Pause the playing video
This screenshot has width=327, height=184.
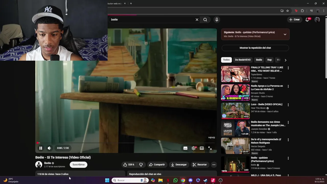[41, 148]
